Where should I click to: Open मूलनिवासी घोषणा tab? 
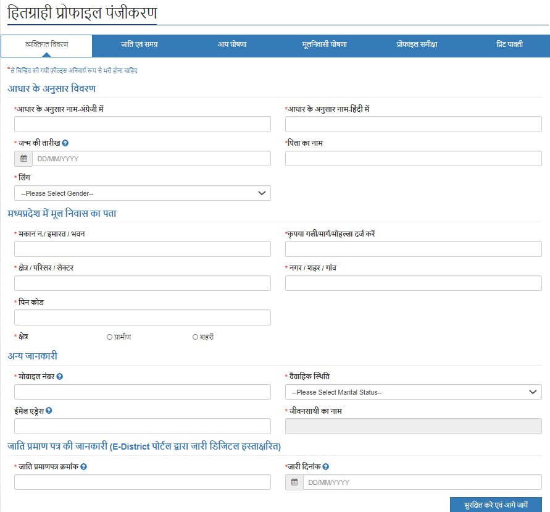(x=324, y=45)
